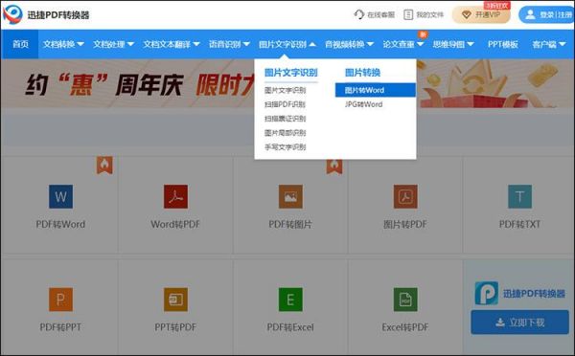
Task: Click the 迅捷PDF转换器 client link text
Action: click(534, 294)
